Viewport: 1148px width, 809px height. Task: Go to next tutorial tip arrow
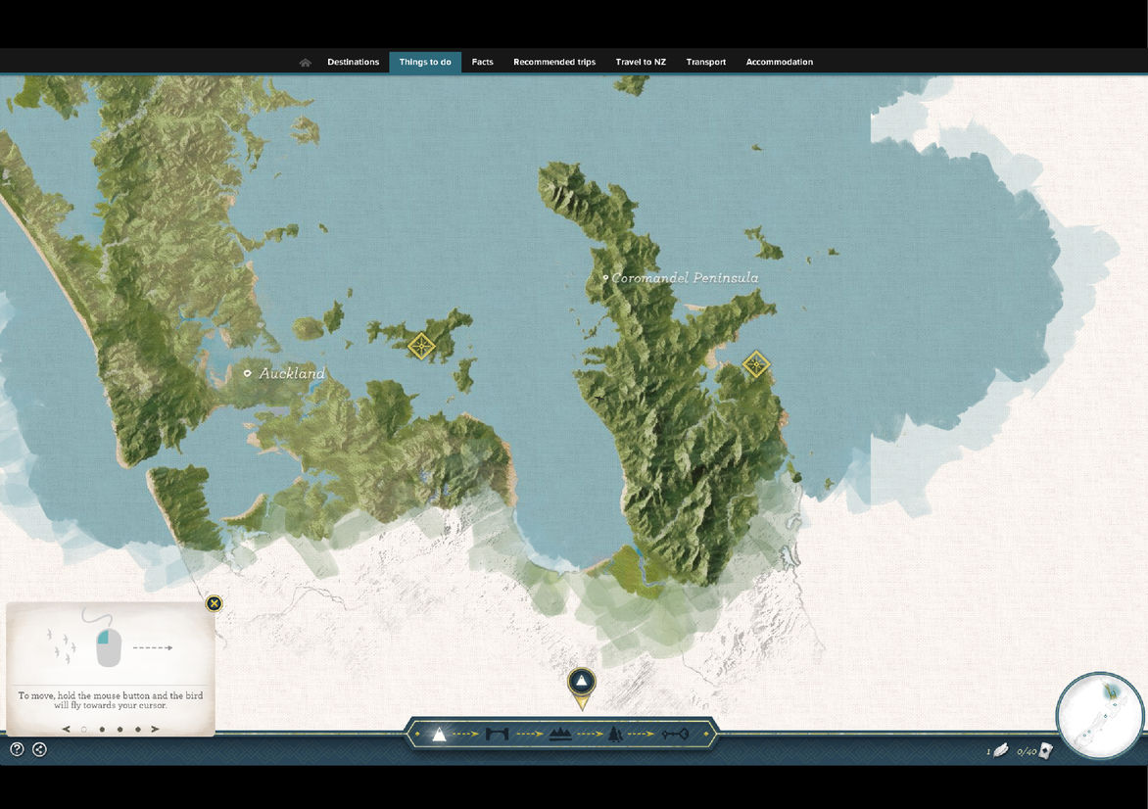(156, 729)
